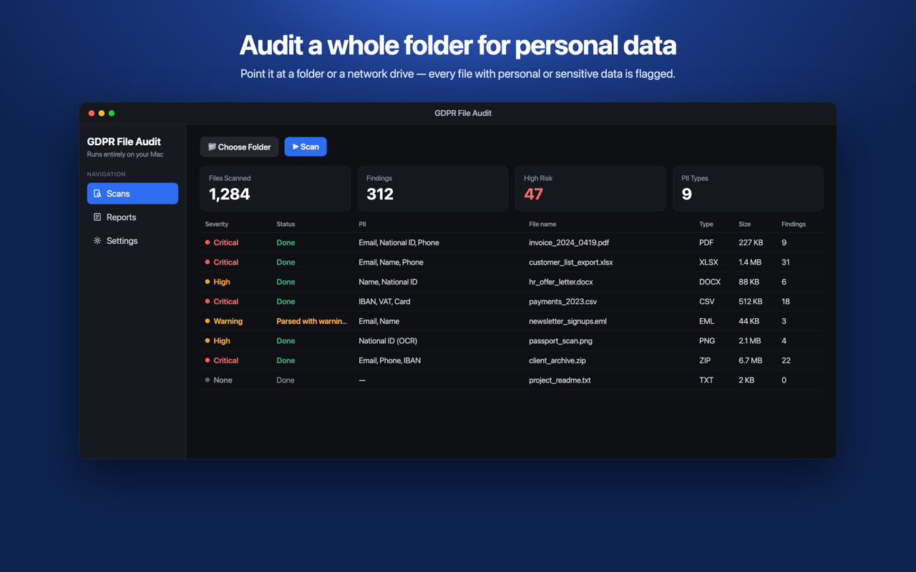Viewport: 916px width, 572px height.
Task: Sort by the Size column header
Action: (x=744, y=224)
